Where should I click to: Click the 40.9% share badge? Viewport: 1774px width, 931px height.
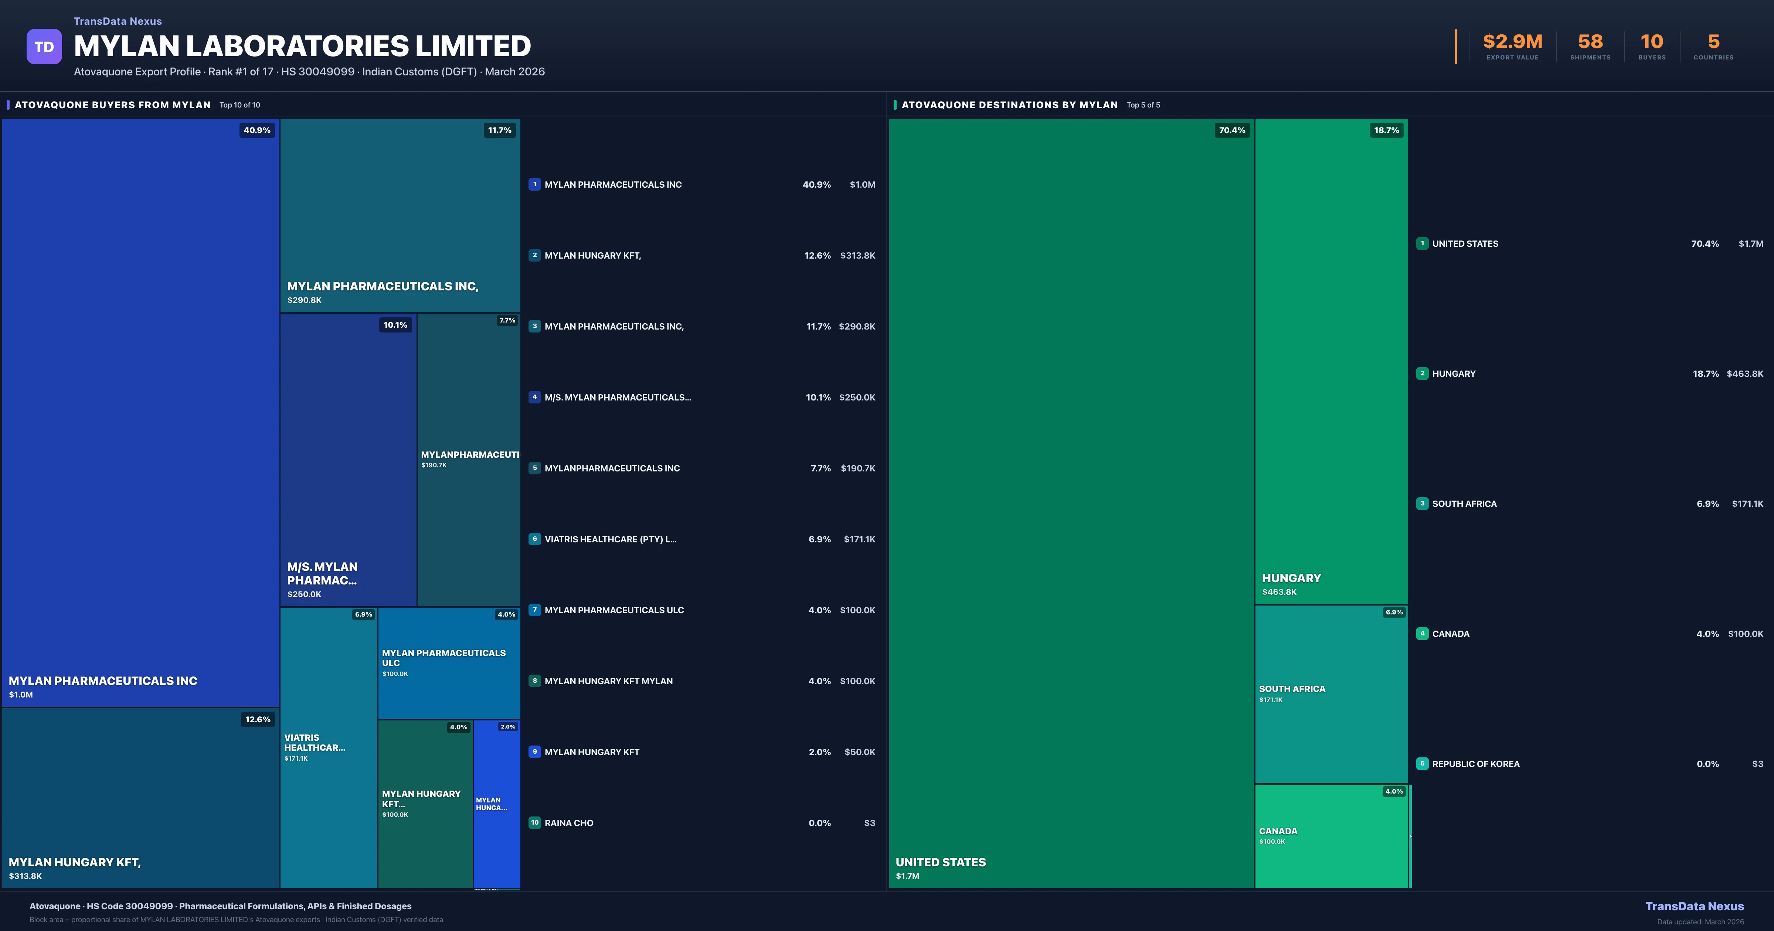click(x=257, y=130)
